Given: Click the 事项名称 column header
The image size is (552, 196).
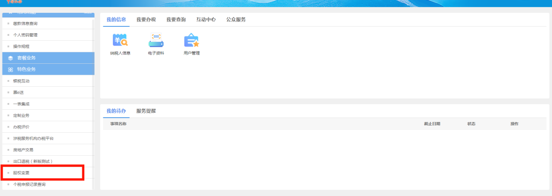Looking at the screenshot, I should tap(118, 124).
